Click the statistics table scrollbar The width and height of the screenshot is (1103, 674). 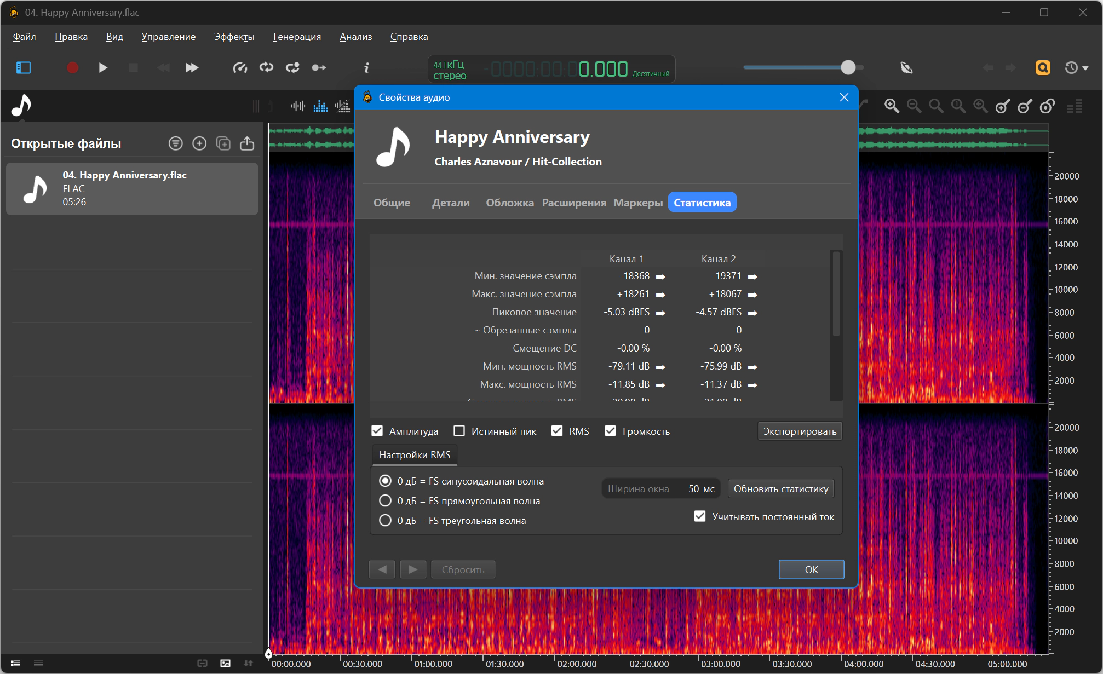point(836,294)
